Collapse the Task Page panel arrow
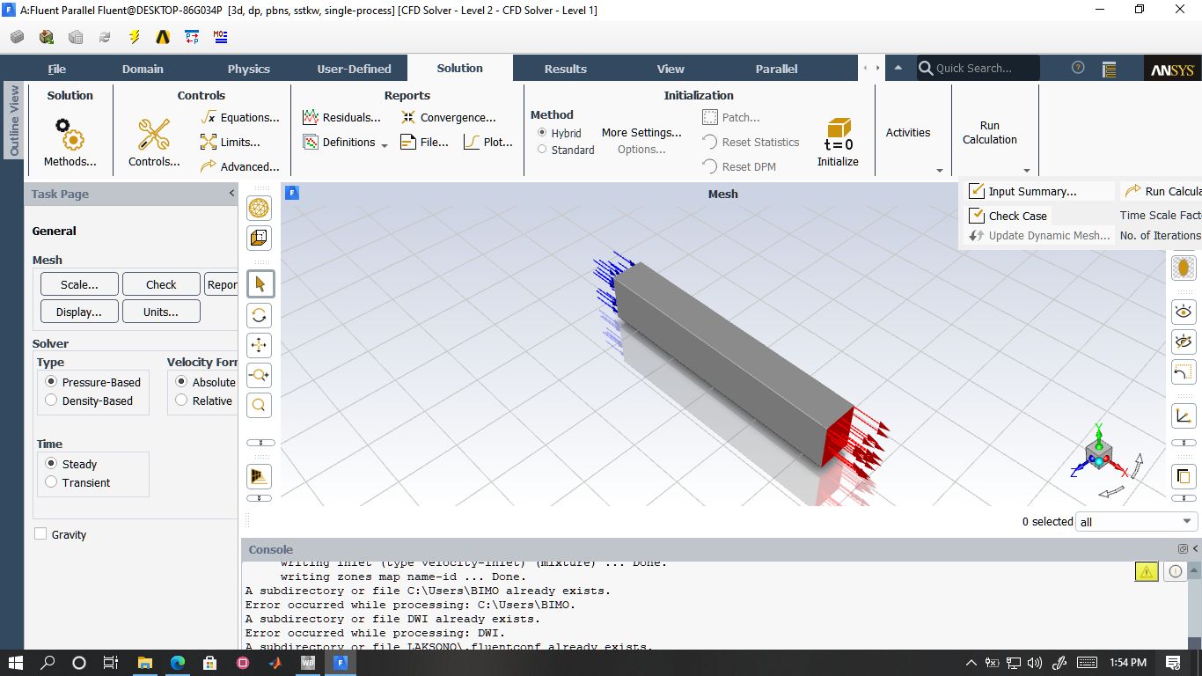1202x676 pixels. (x=231, y=194)
